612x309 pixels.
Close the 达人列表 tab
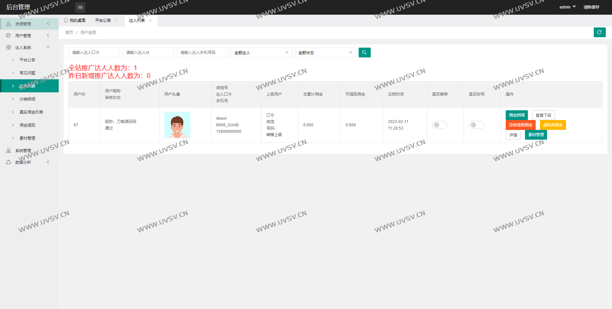coord(150,20)
